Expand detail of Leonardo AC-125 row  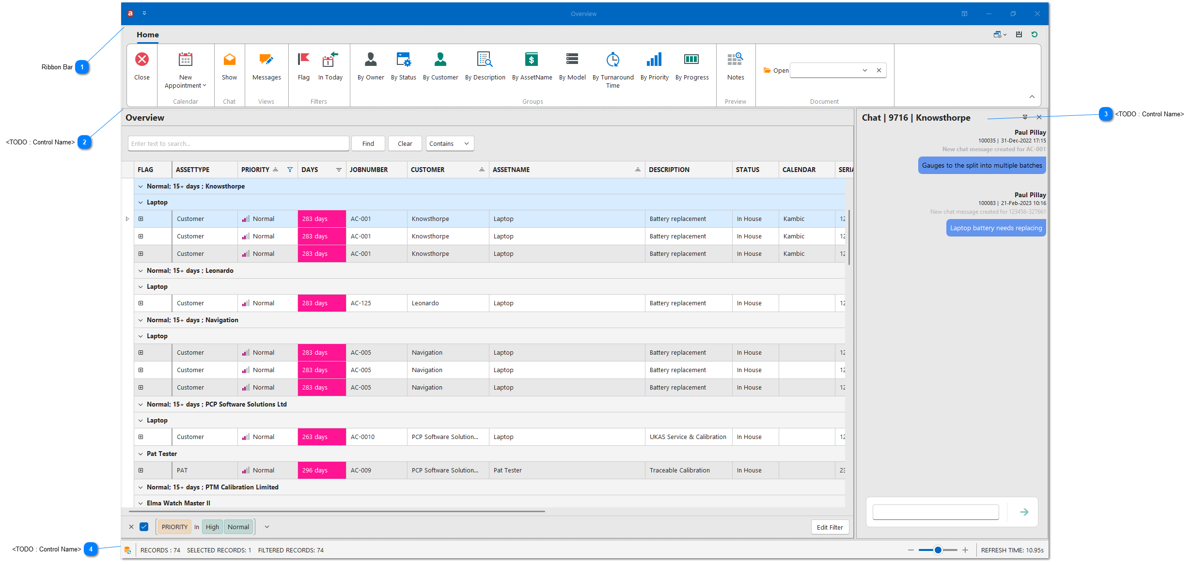pyautogui.click(x=141, y=303)
